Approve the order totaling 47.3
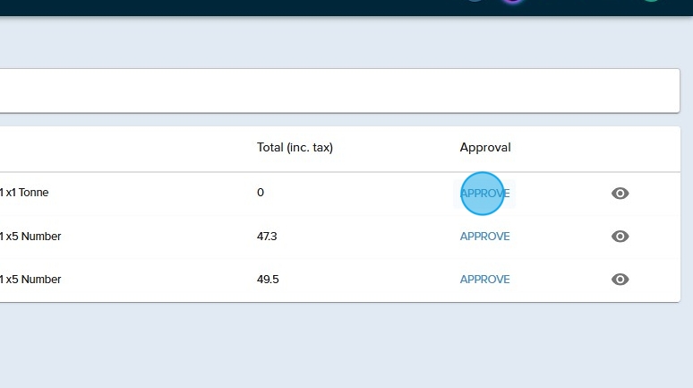The image size is (693, 388). pyautogui.click(x=484, y=237)
